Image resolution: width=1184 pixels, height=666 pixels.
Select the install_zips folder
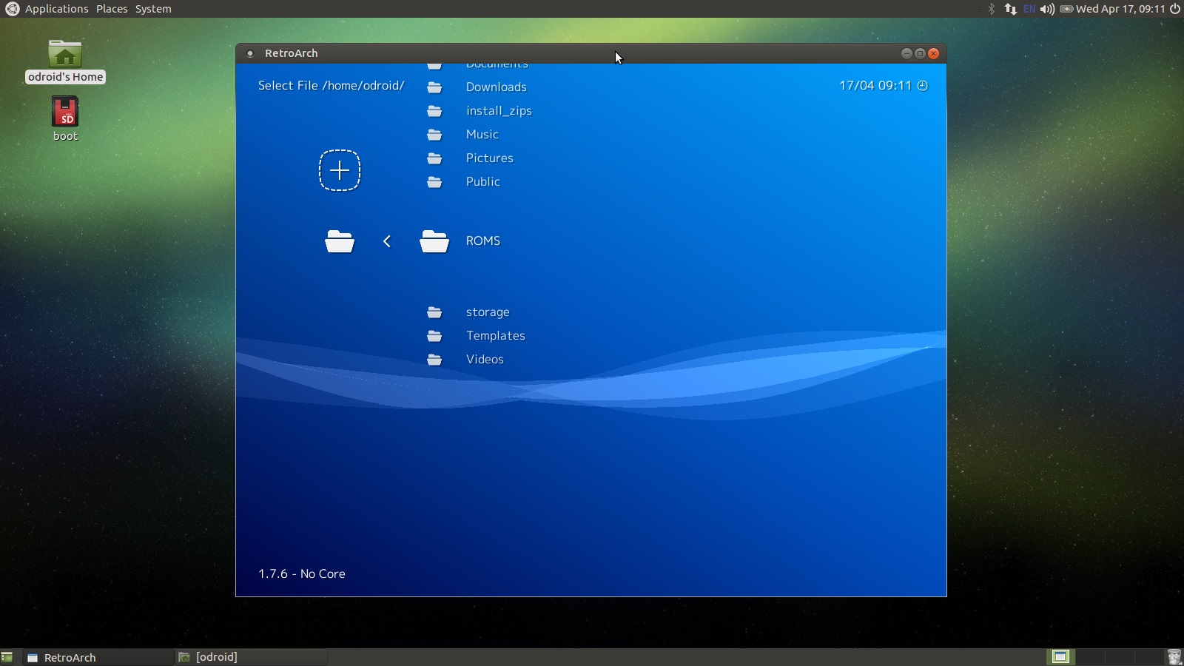tap(498, 111)
